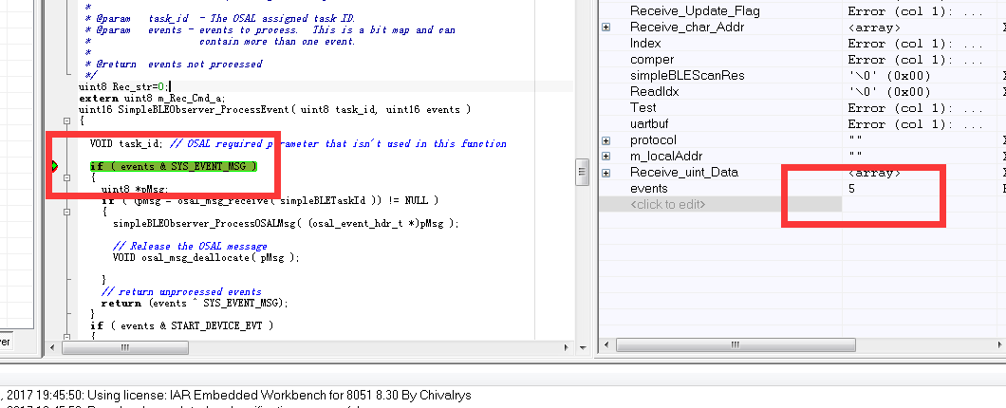Viewport: 1006px width, 408px height.
Task: Select the Test watch expression
Action: (643, 108)
